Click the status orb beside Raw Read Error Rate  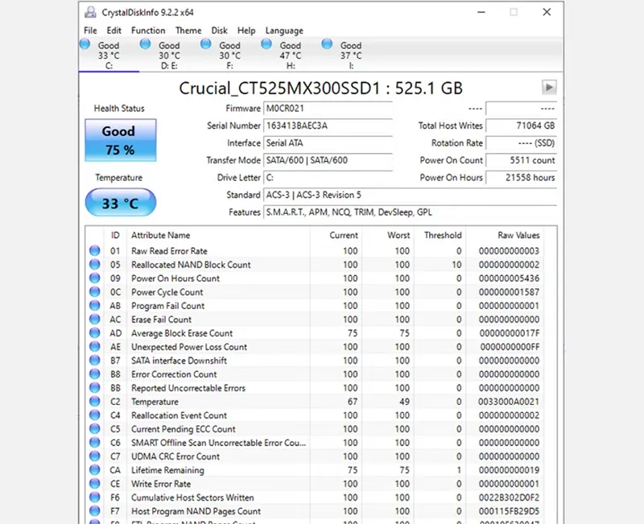[x=96, y=251]
